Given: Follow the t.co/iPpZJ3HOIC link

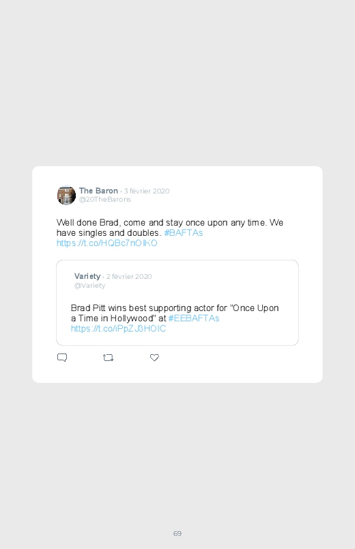Looking at the screenshot, I should [118, 328].
